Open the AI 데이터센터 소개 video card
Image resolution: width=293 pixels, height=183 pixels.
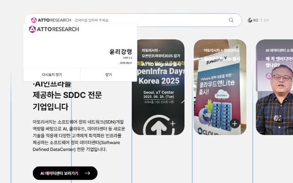[274, 87]
